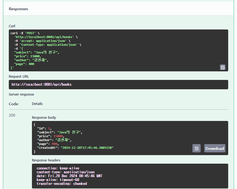Image resolution: width=237 pixels, height=189 pixels.
Task: Click the 'connection: keep-alive' header
Action: click(58, 168)
